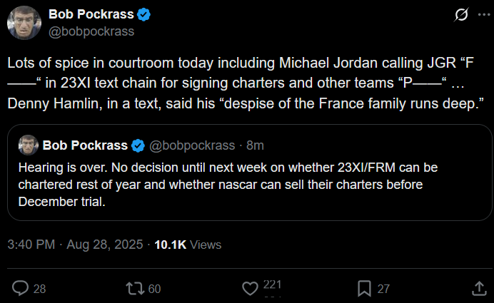Click the blue verified badge beside Bob Pockrass
The height and width of the screenshot is (303, 494).
[144, 15]
